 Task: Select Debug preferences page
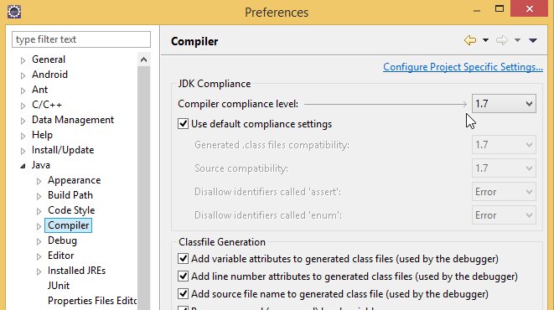pos(62,240)
